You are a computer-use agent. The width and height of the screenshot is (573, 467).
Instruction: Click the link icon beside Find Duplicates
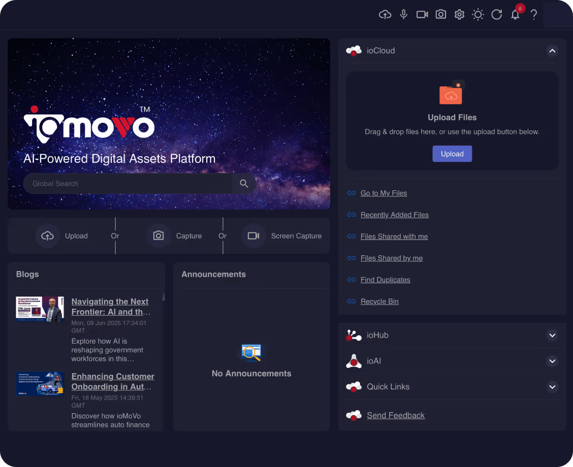[x=352, y=280]
